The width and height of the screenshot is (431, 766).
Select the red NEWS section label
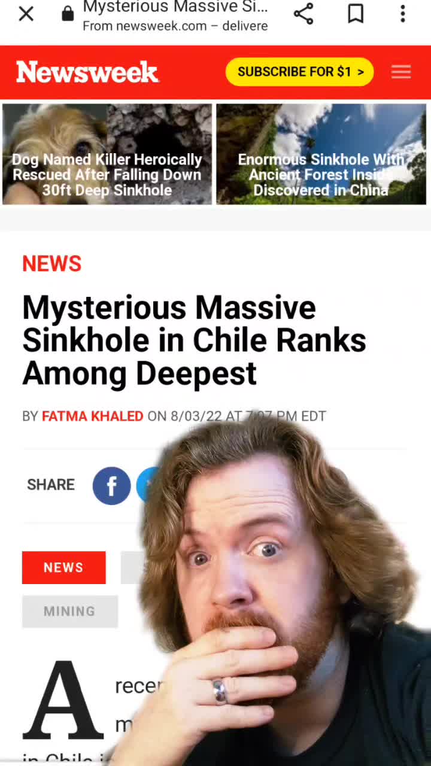coord(51,264)
